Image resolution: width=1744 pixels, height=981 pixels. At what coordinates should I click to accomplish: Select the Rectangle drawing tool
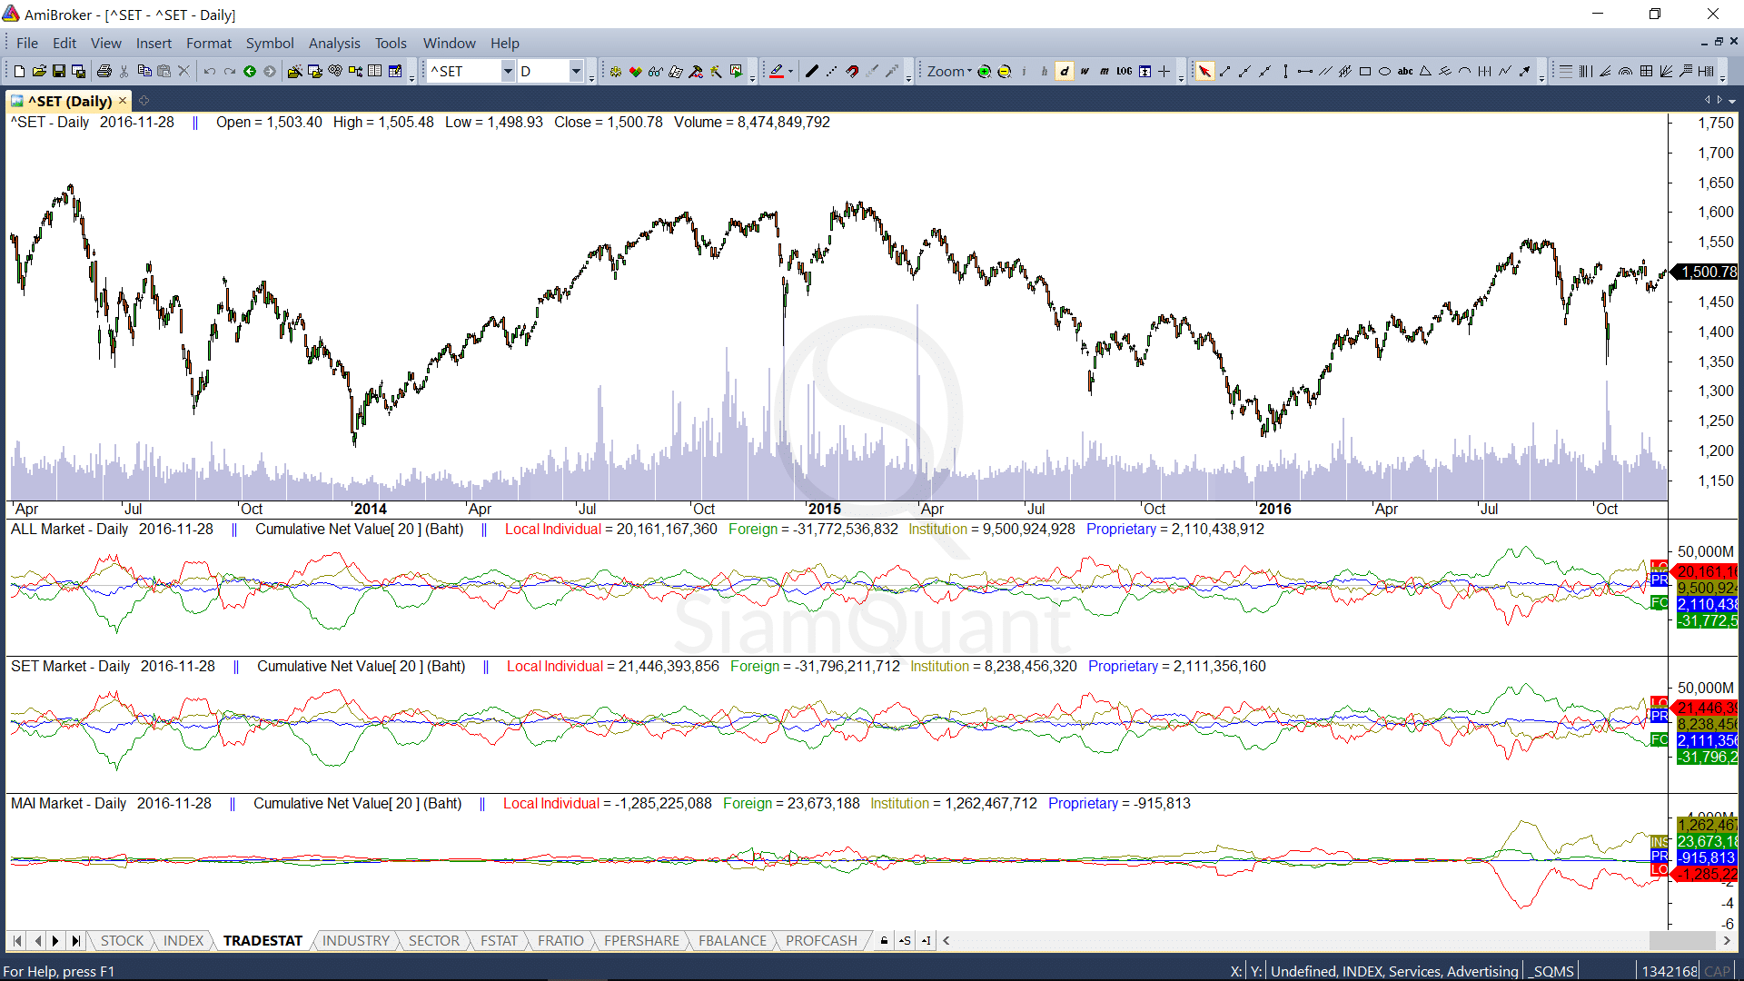pos(1364,71)
